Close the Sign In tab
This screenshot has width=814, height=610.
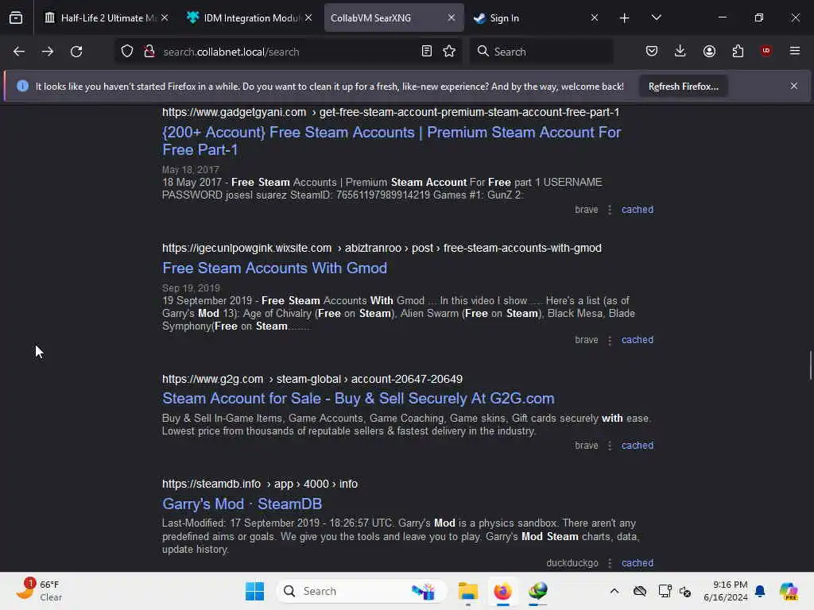(595, 17)
